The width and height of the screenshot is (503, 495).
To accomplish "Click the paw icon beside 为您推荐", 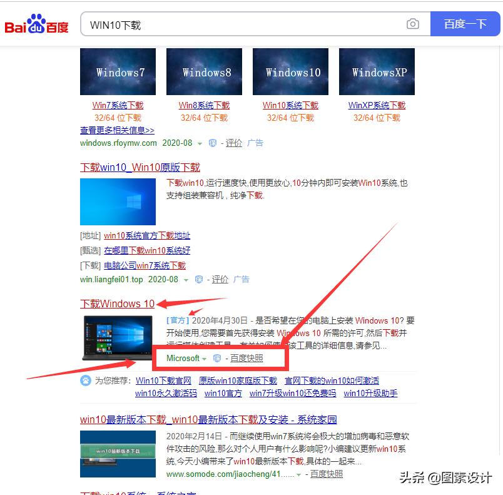I will coord(86,380).
